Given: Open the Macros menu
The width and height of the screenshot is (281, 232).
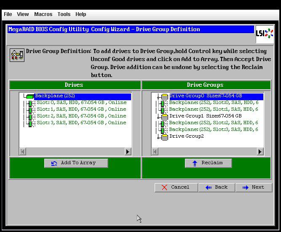Looking at the screenshot, I should click(43, 14).
